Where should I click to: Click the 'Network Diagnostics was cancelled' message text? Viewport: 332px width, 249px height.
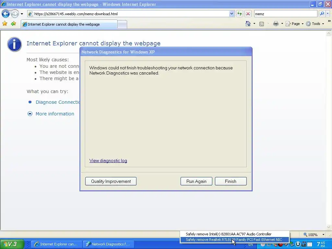[161, 70]
